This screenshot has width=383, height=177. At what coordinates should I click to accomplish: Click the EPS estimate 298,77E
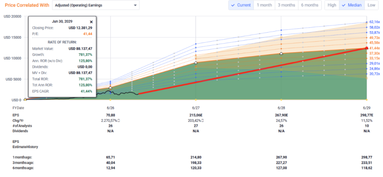367,115
